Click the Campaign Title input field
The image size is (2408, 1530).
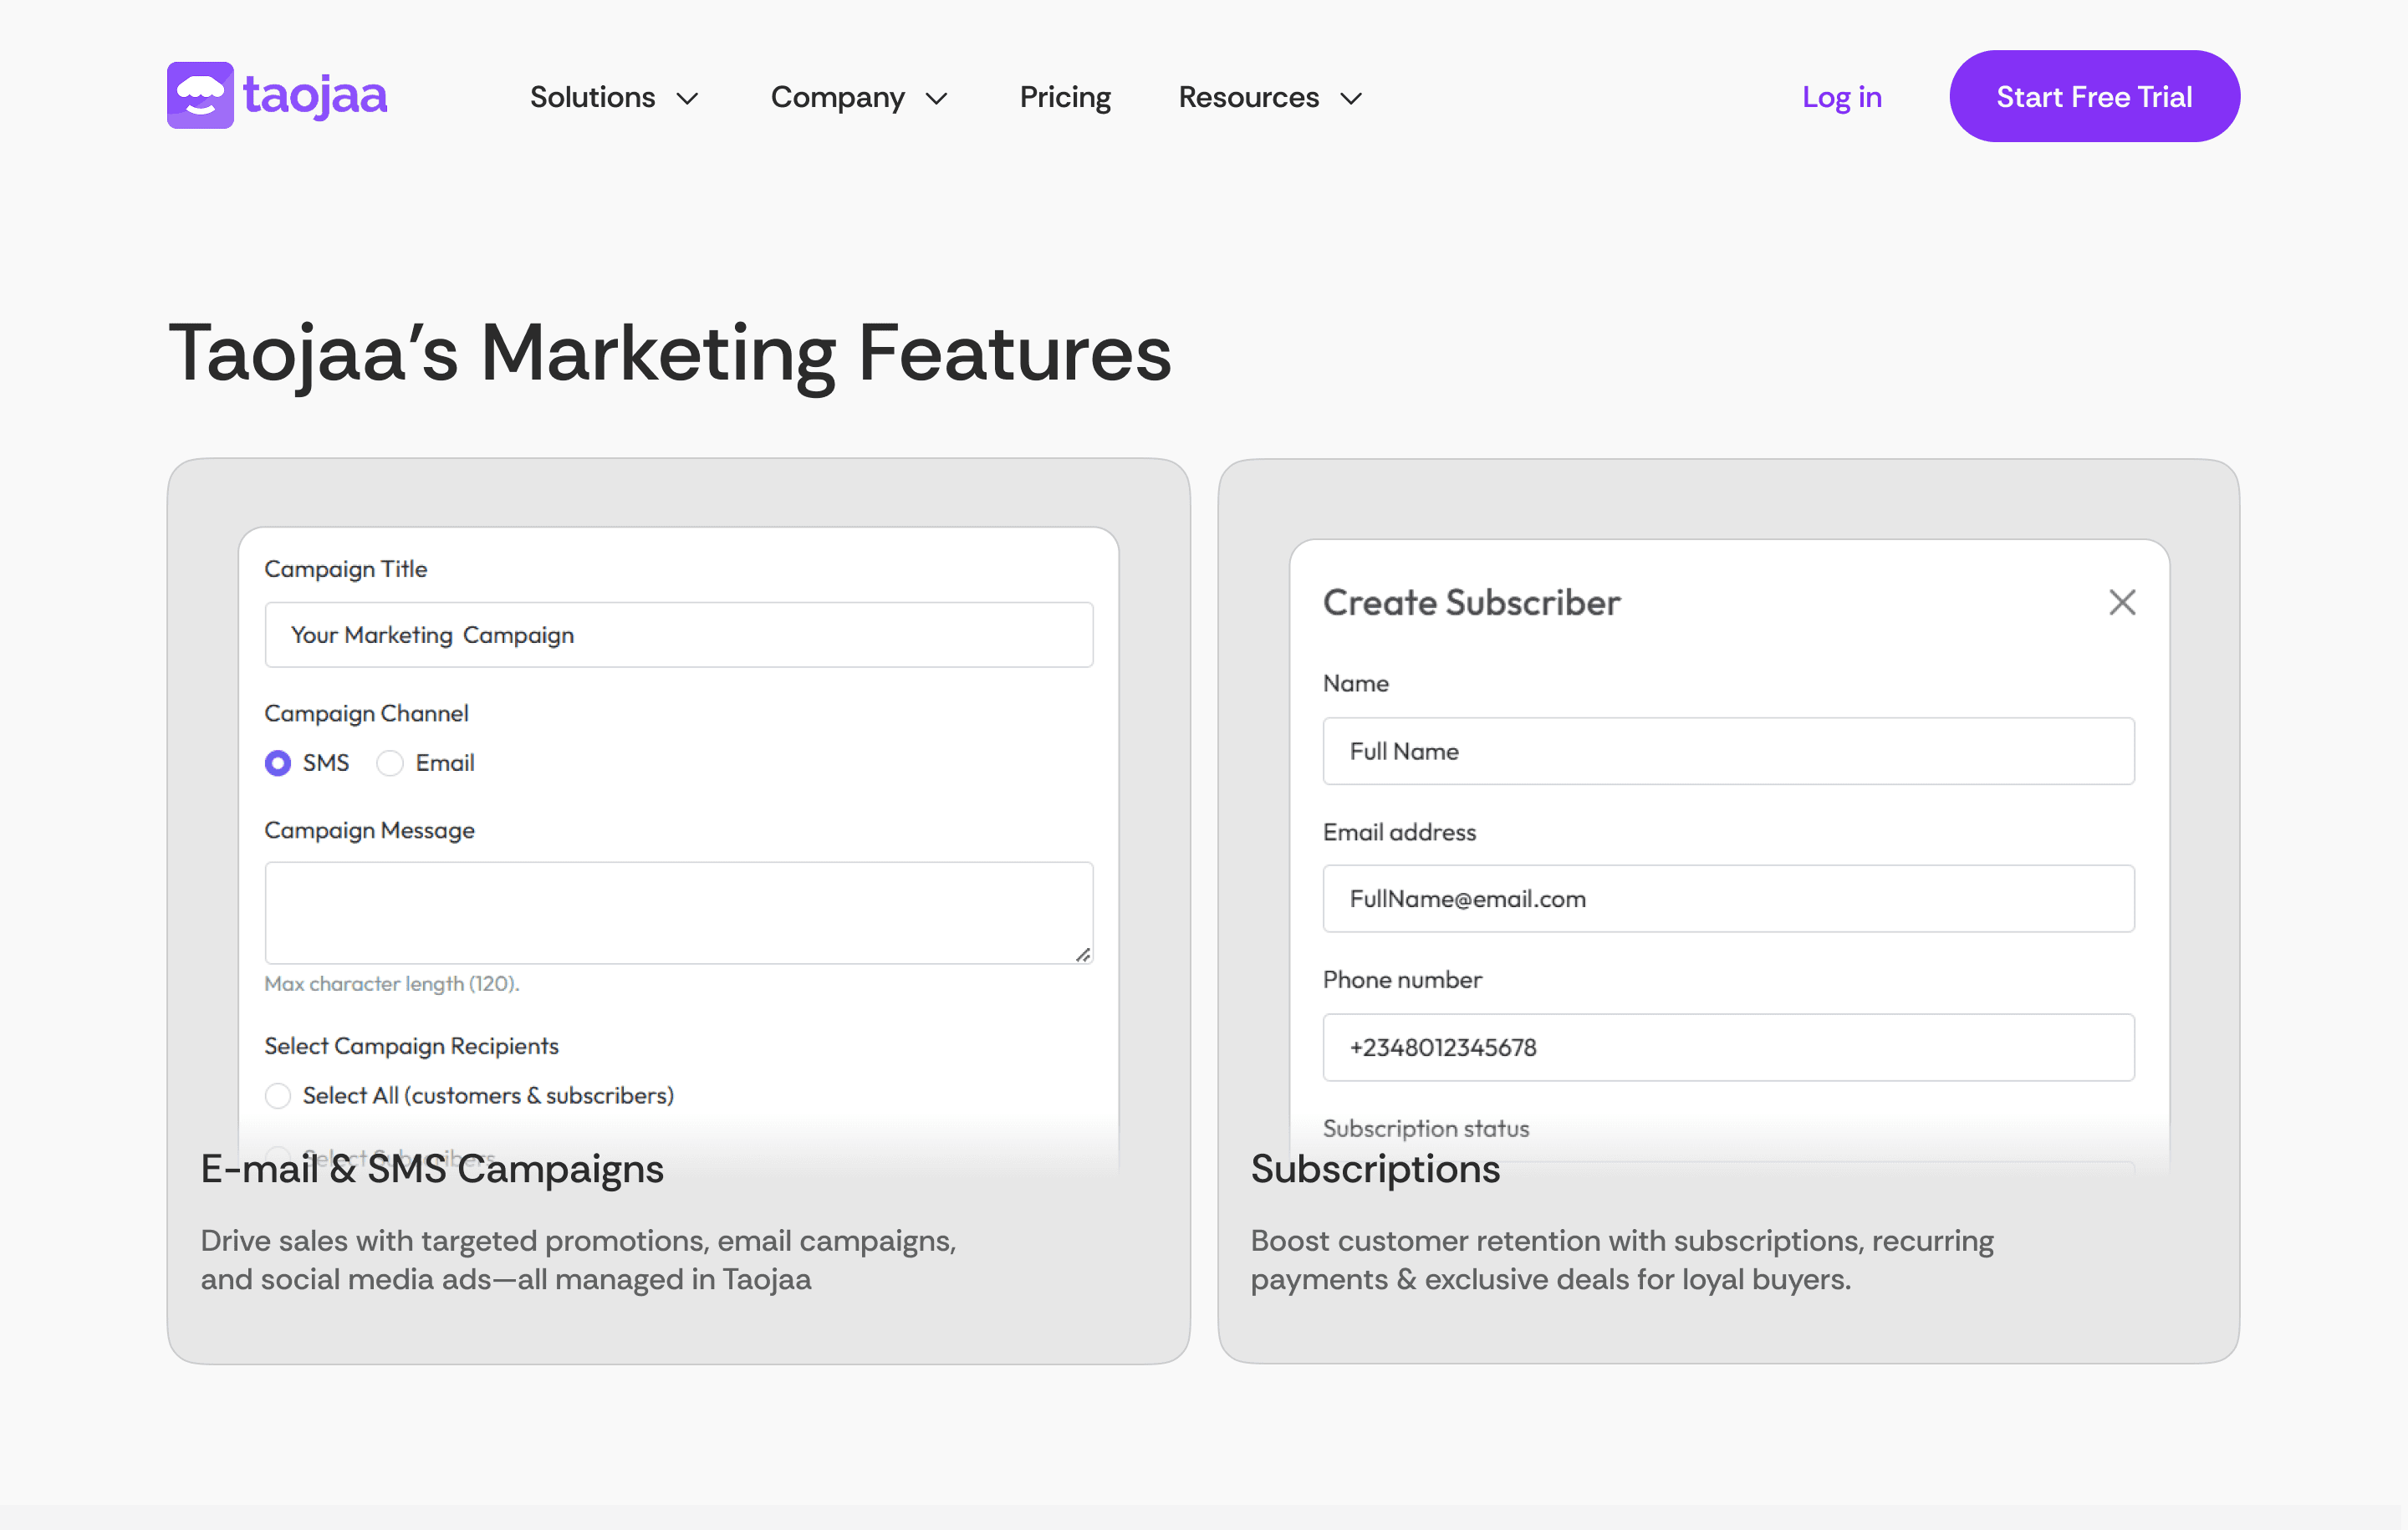679,635
